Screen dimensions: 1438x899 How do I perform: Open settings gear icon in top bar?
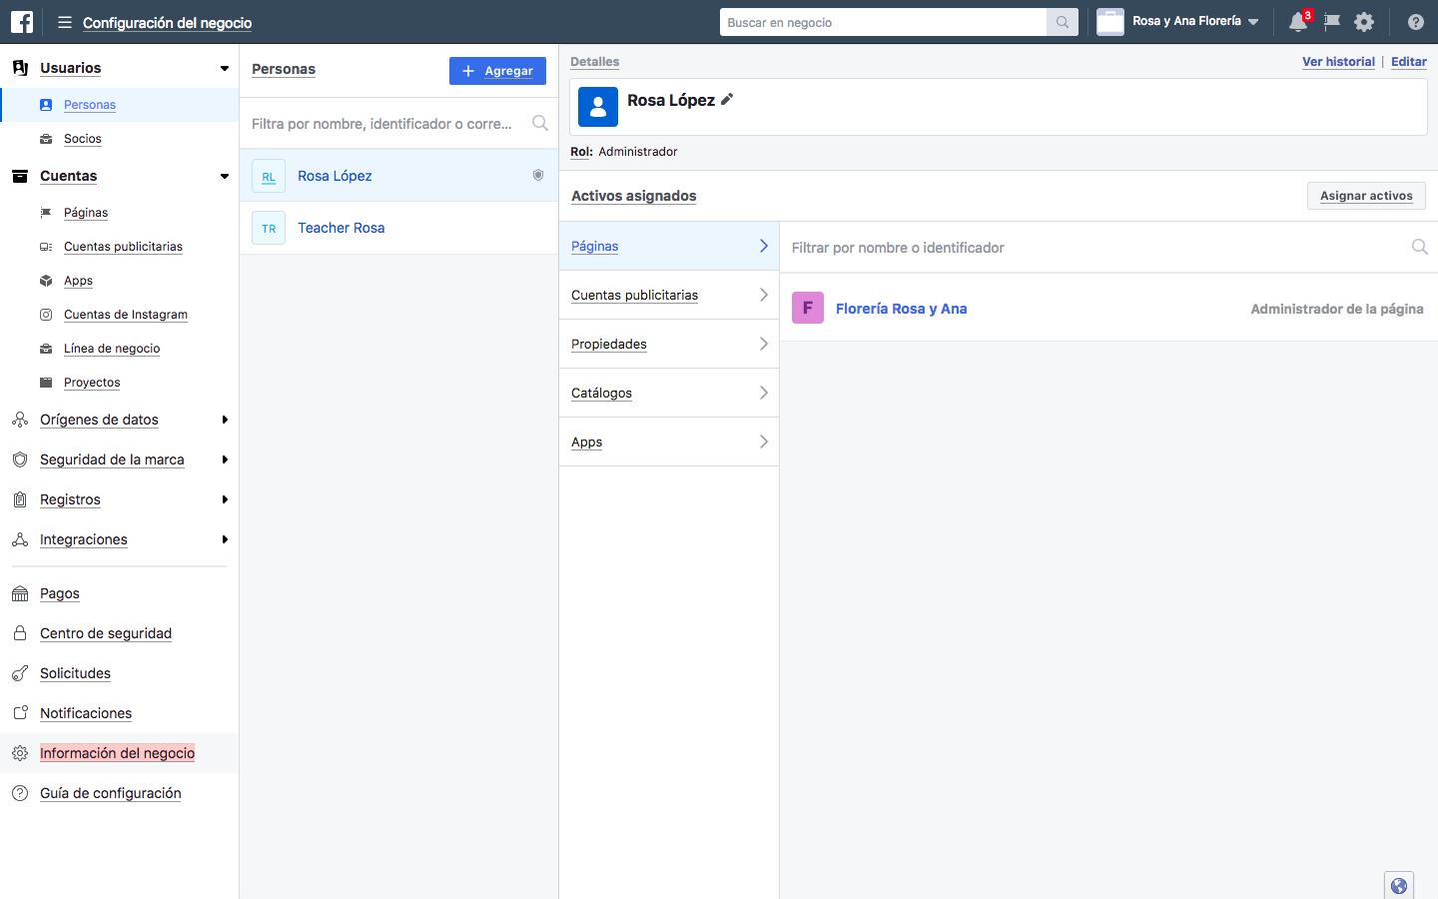(x=1364, y=22)
